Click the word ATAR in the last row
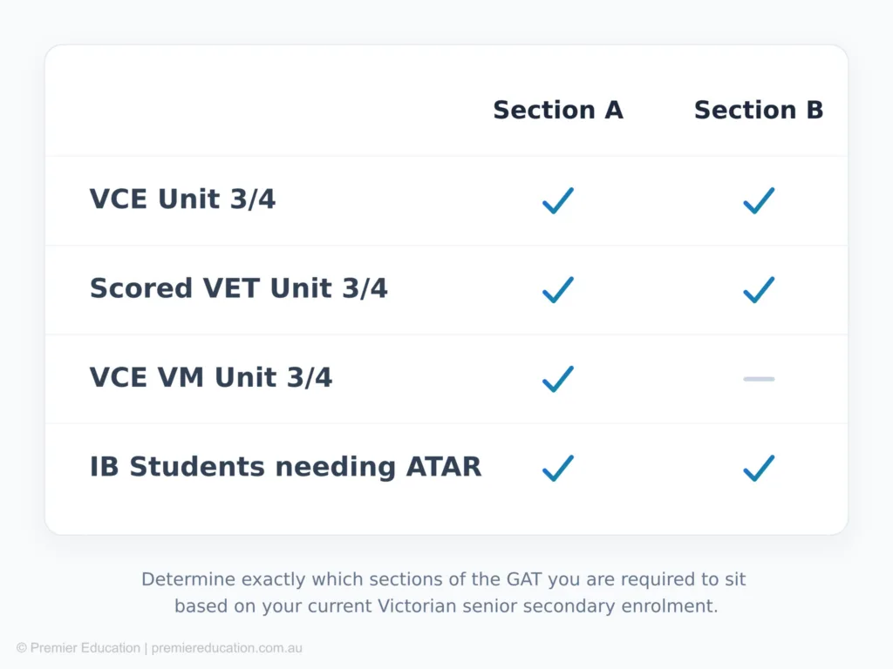Screen dimensions: 893x669 (x=444, y=467)
